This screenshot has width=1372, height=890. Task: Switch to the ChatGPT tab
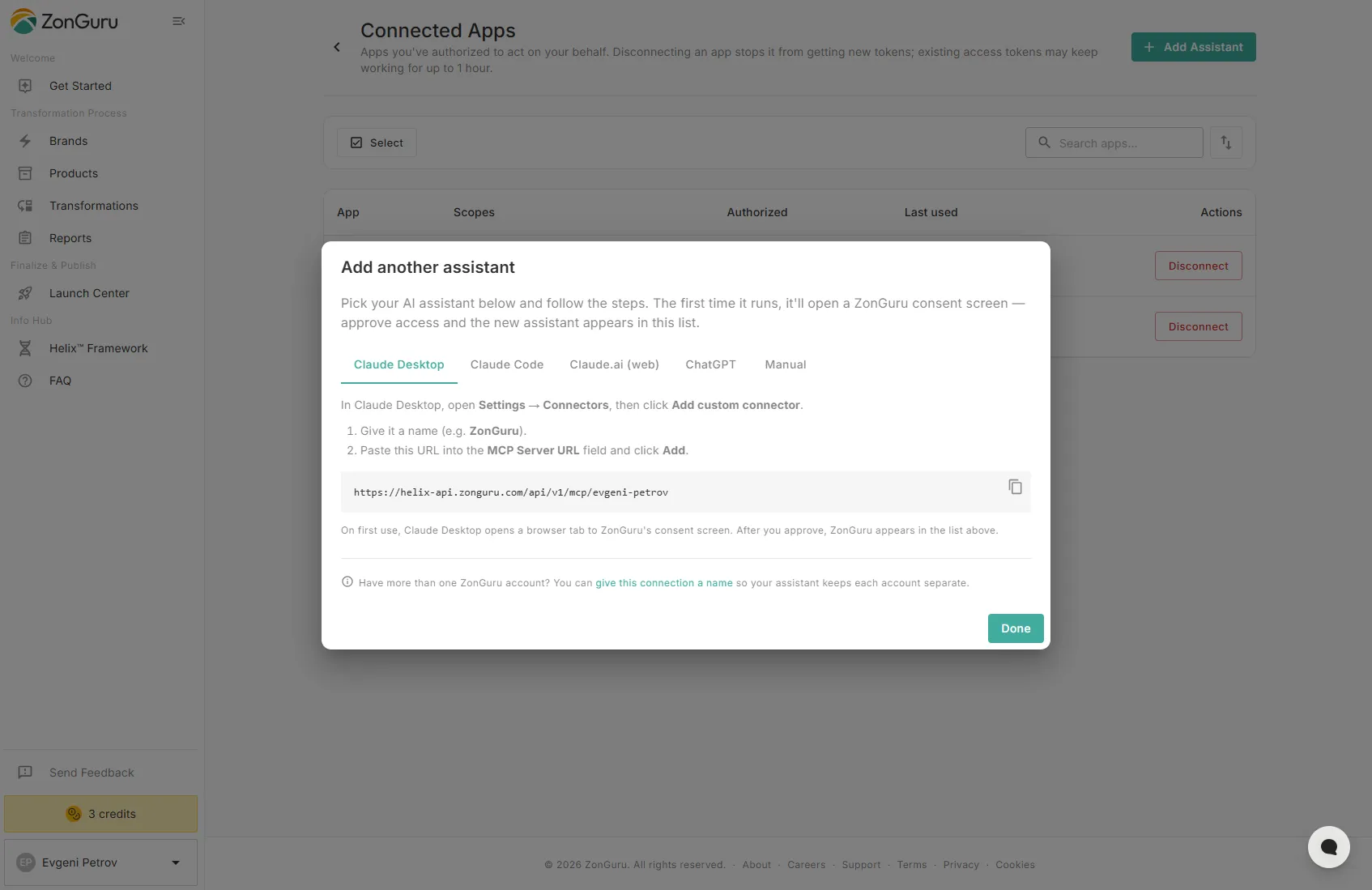(710, 364)
